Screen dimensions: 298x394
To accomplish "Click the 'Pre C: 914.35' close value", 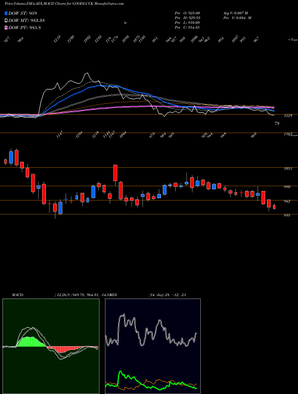I will pyautogui.click(x=187, y=27).
